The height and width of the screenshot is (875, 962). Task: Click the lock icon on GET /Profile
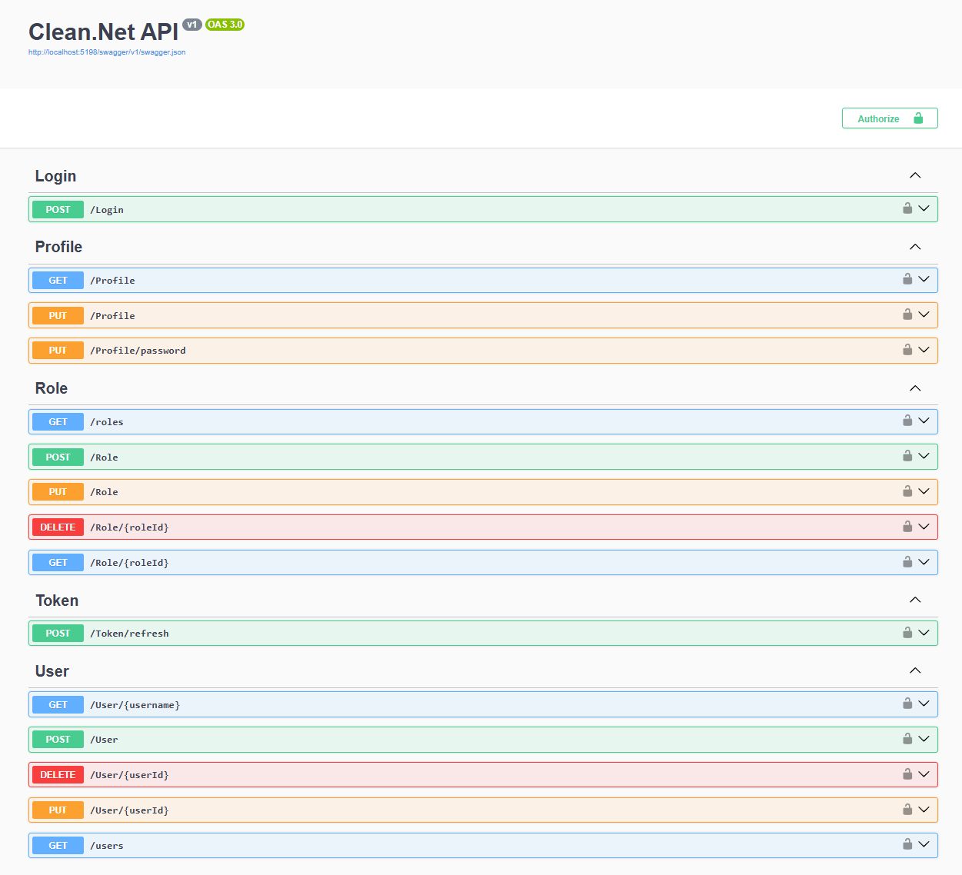coord(907,279)
